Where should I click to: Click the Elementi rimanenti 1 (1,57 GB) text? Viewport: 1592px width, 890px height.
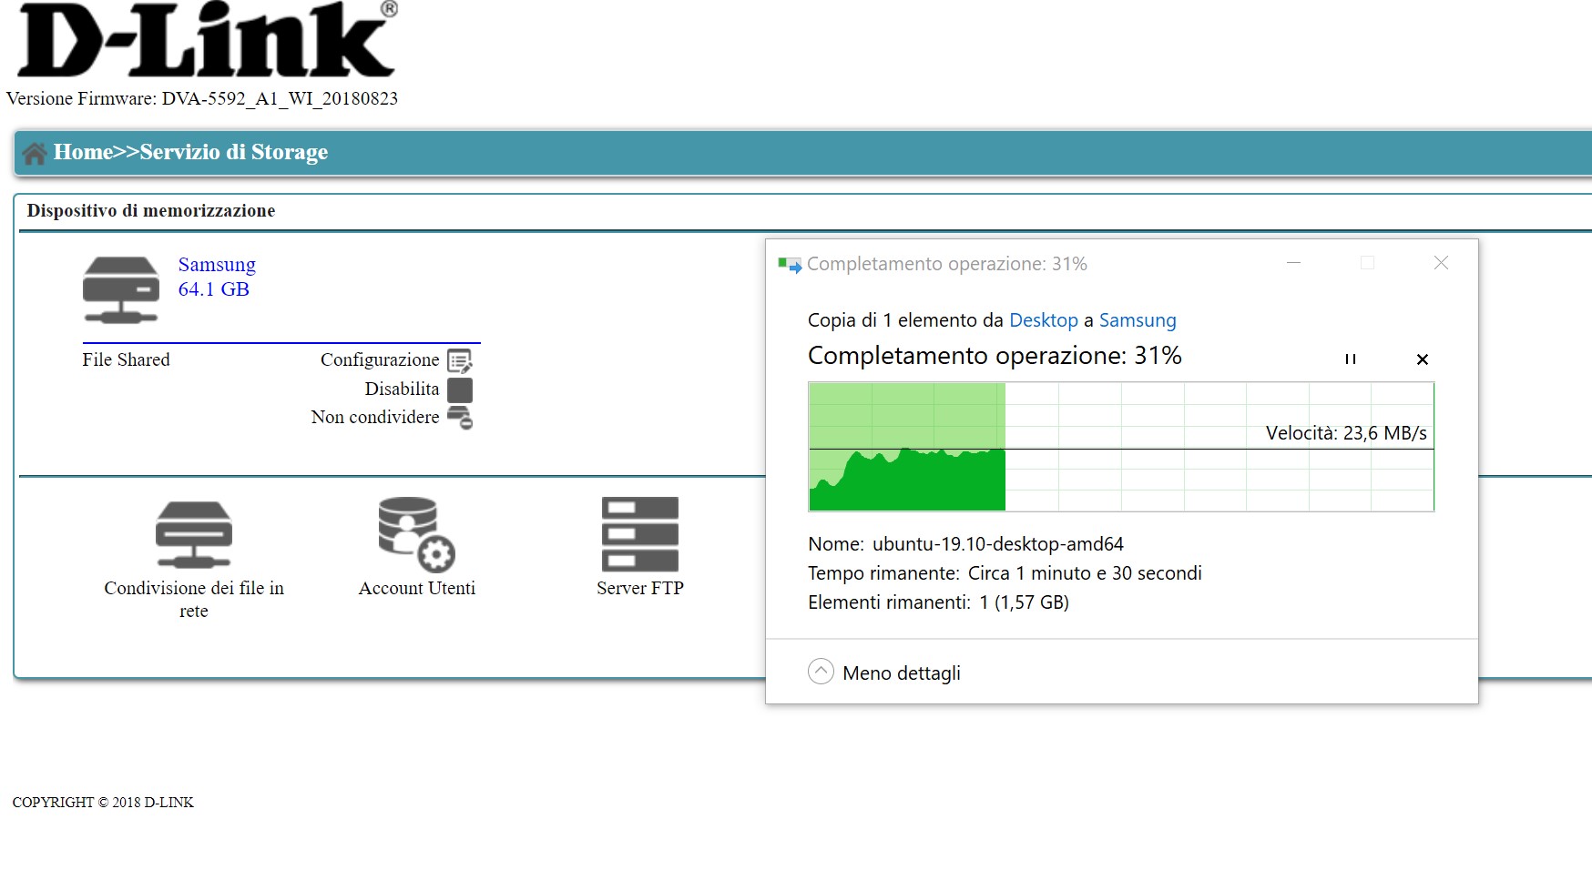938,602
